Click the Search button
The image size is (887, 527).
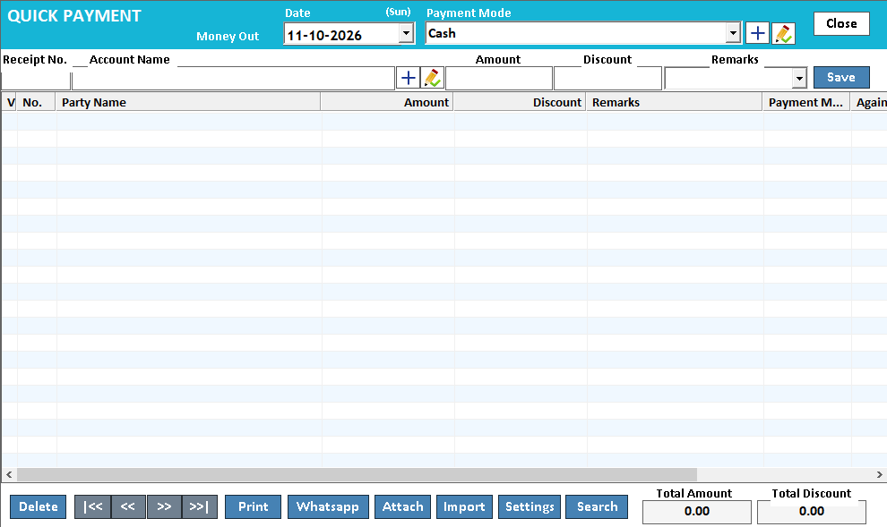tap(597, 506)
